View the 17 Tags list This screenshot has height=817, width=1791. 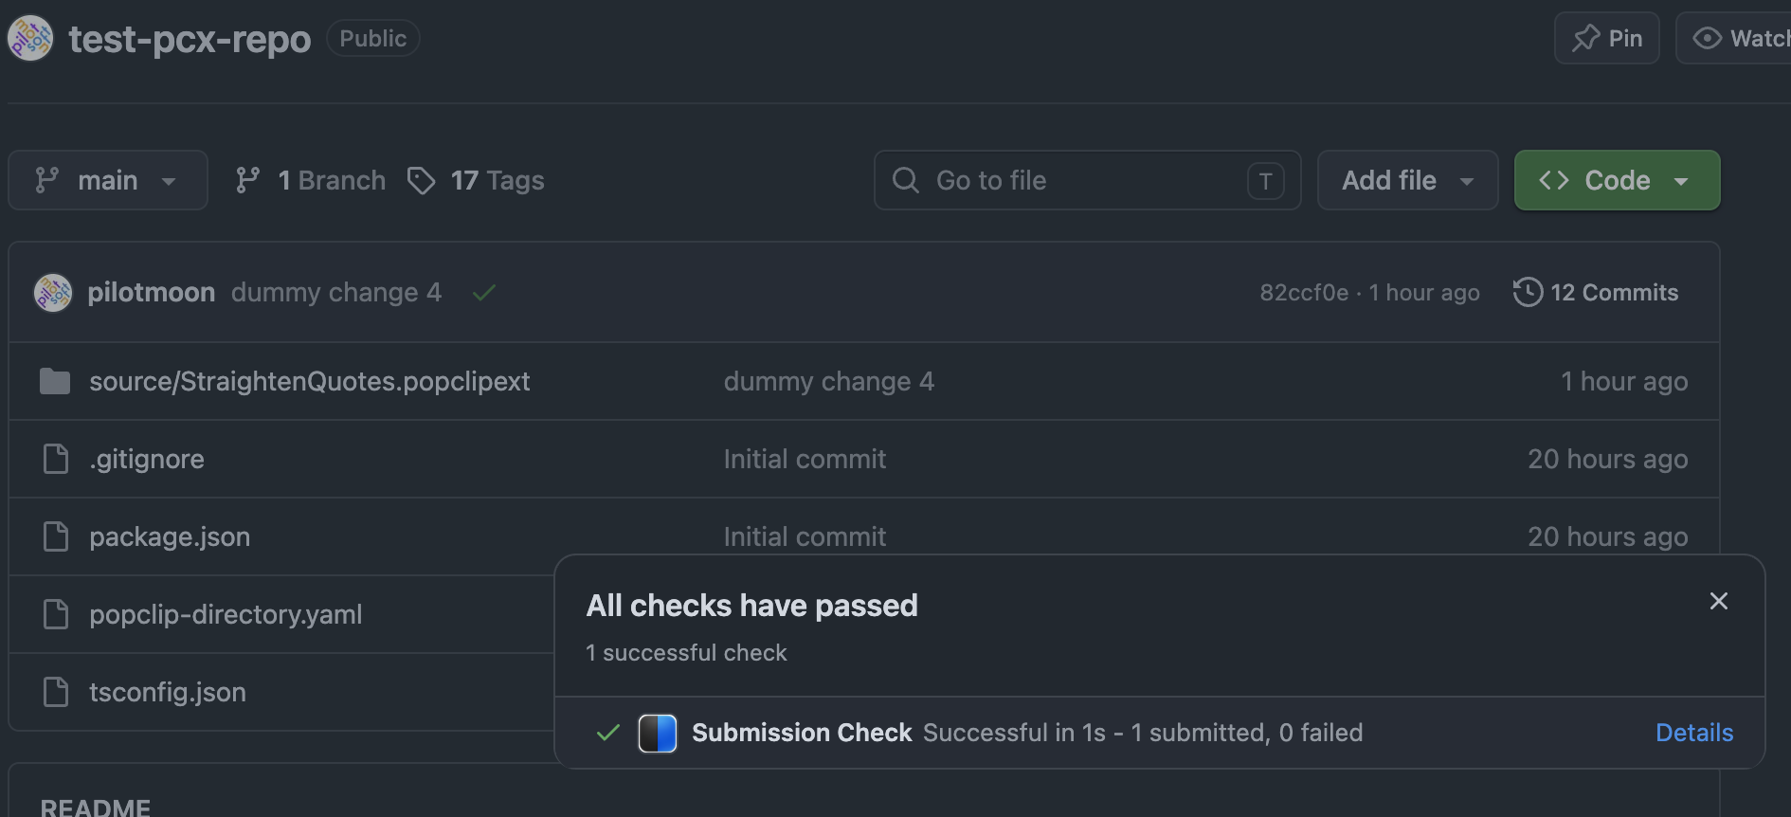[476, 180]
